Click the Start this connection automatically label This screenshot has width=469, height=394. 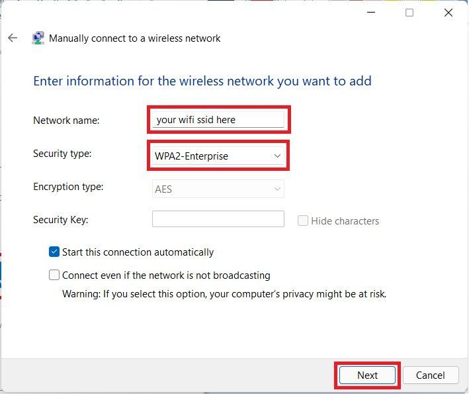138,252
